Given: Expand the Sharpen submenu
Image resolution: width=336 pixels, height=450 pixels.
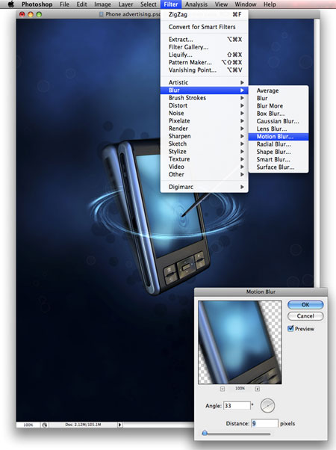Looking at the screenshot, I should (x=205, y=136).
